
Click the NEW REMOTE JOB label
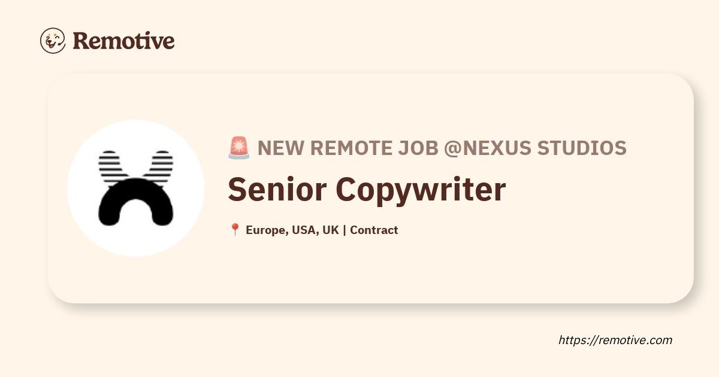point(348,147)
